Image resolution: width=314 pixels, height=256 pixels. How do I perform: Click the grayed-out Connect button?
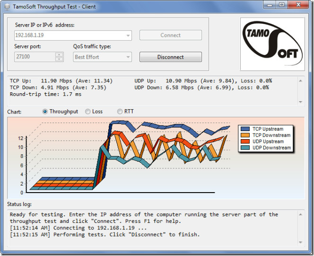coord(170,35)
